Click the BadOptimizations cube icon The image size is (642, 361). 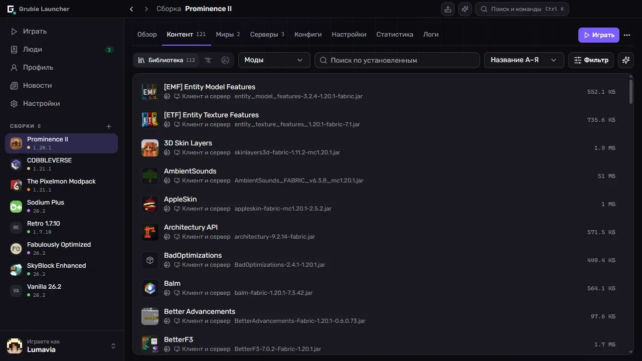(150, 260)
